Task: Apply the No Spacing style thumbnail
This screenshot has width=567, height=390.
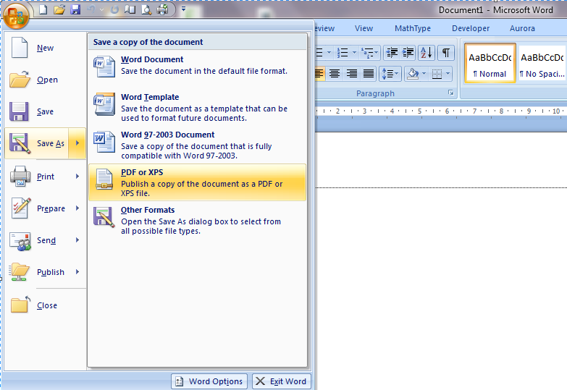Action: click(542, 64)
